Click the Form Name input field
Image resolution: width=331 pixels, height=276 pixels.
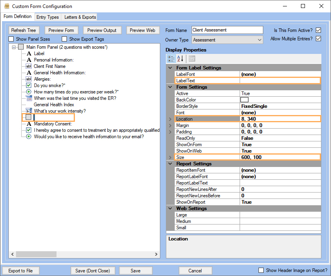[x=227, y=30]
